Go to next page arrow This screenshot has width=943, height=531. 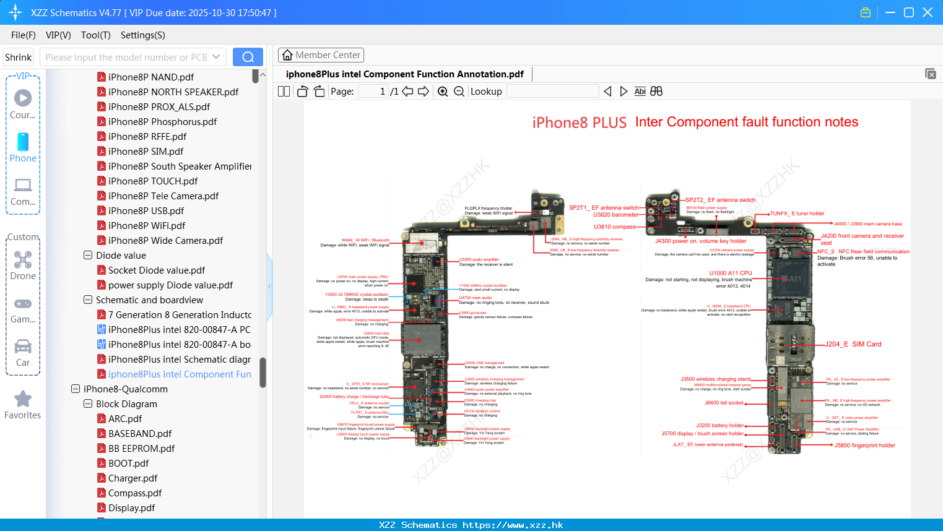(424, 92)
